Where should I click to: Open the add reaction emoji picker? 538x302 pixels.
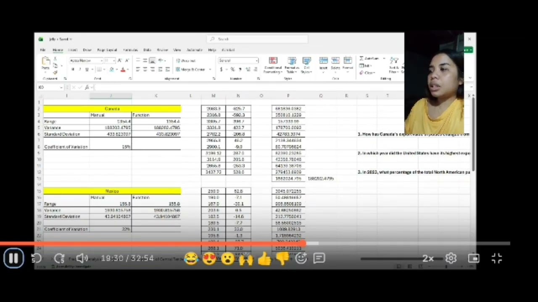(x=301, y=258)
